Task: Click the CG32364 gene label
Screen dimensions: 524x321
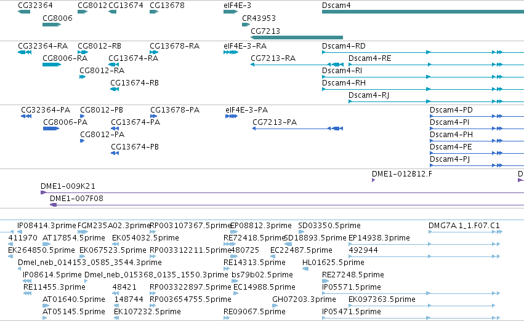Action: click(35, 6)
